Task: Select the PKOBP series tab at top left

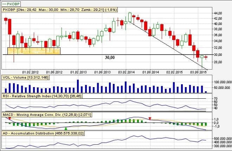Action: point(11,3)
